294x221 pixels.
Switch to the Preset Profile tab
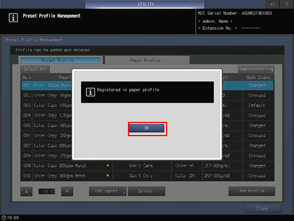click(60, 60)
